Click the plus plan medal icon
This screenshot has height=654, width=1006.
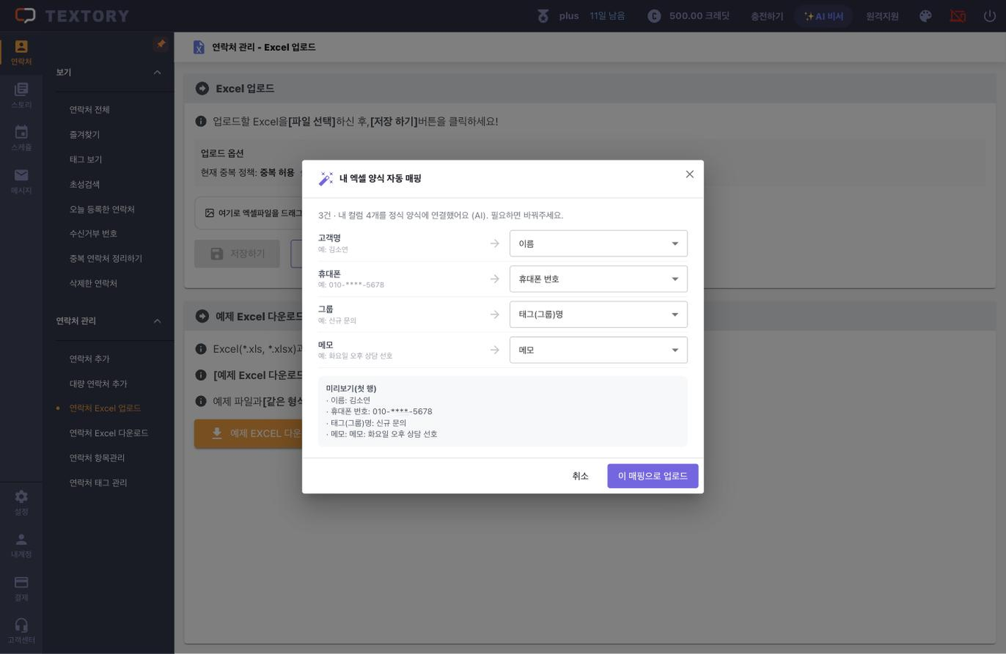(543, 16)
